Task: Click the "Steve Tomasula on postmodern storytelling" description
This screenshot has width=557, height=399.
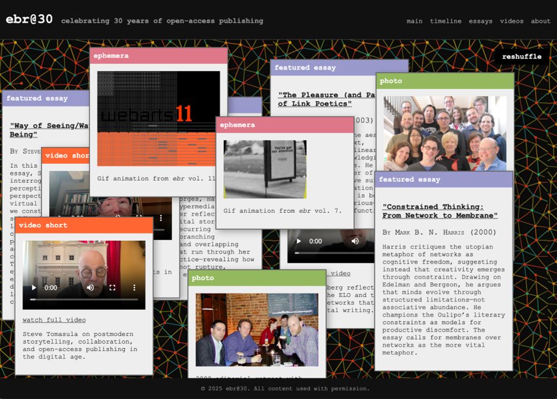Action: [80, 346]
